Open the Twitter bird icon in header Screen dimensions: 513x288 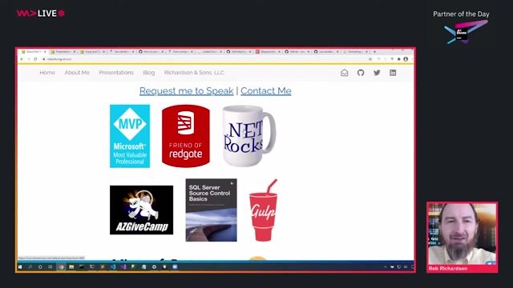377,73
